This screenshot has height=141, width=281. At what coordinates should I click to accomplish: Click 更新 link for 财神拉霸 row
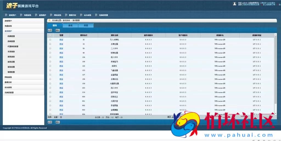click(61, 53)
